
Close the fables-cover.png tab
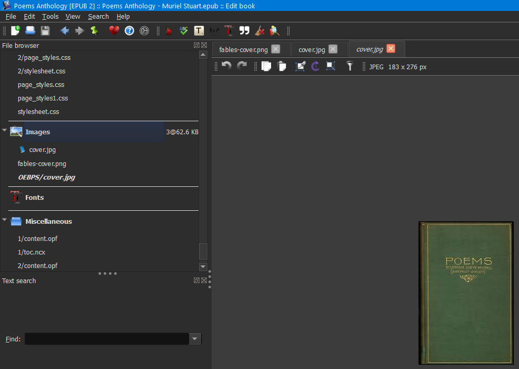(276, 49)
